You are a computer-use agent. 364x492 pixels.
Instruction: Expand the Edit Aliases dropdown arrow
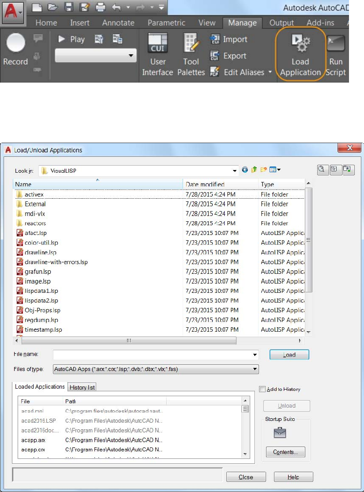270,72
